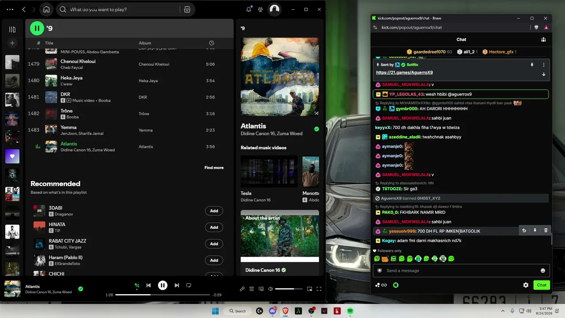565x318 pixels.
Task: Add Haram (Pablo II) to the playlist
Action: (x=214, y=260)
